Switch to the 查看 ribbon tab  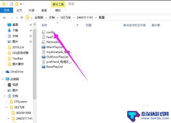click(x=44, y=10)
